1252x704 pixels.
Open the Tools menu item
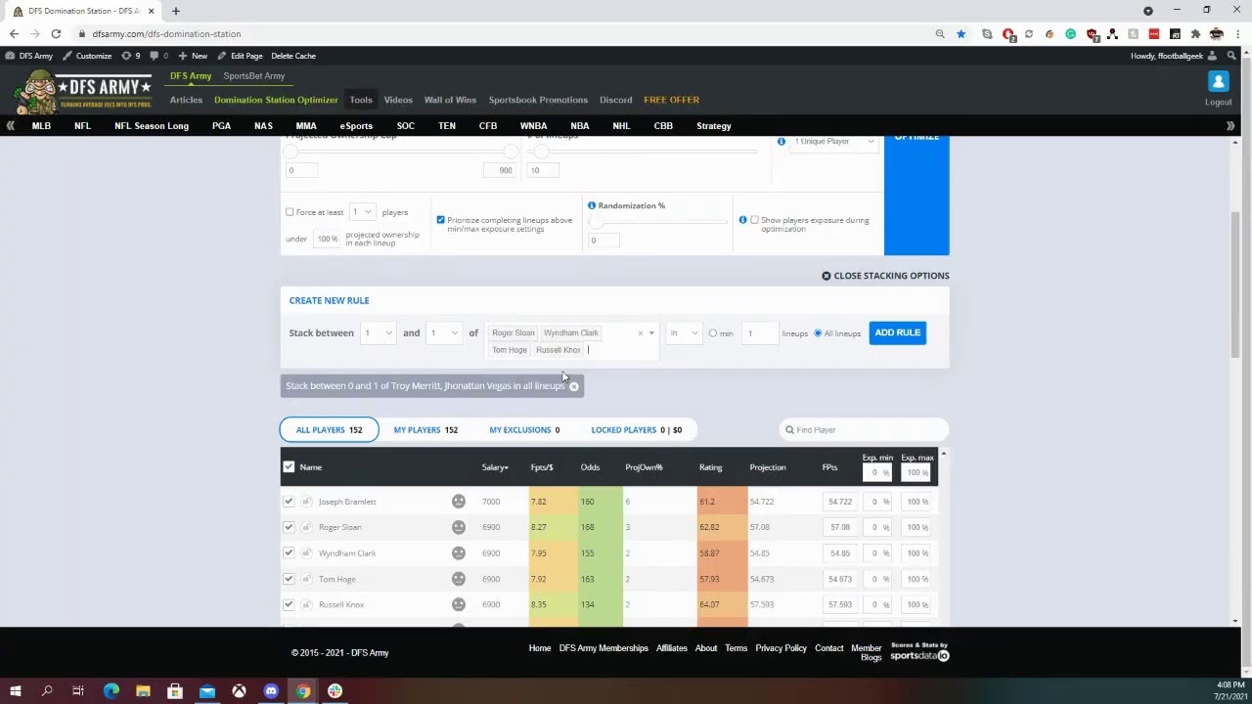[x=361, y=100]
